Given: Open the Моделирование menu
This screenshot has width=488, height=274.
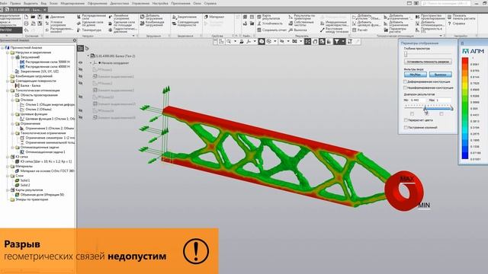Looking at the screenshot, I should click(x=72, y=3).
